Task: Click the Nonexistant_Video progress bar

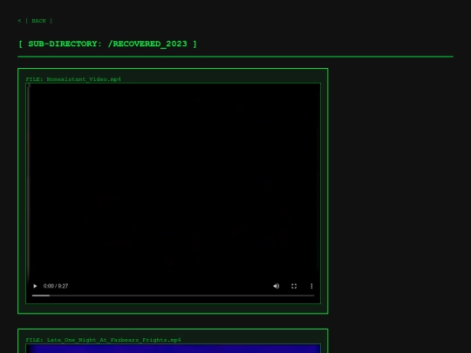Action: pyautogui.click(x=174, y=295)
